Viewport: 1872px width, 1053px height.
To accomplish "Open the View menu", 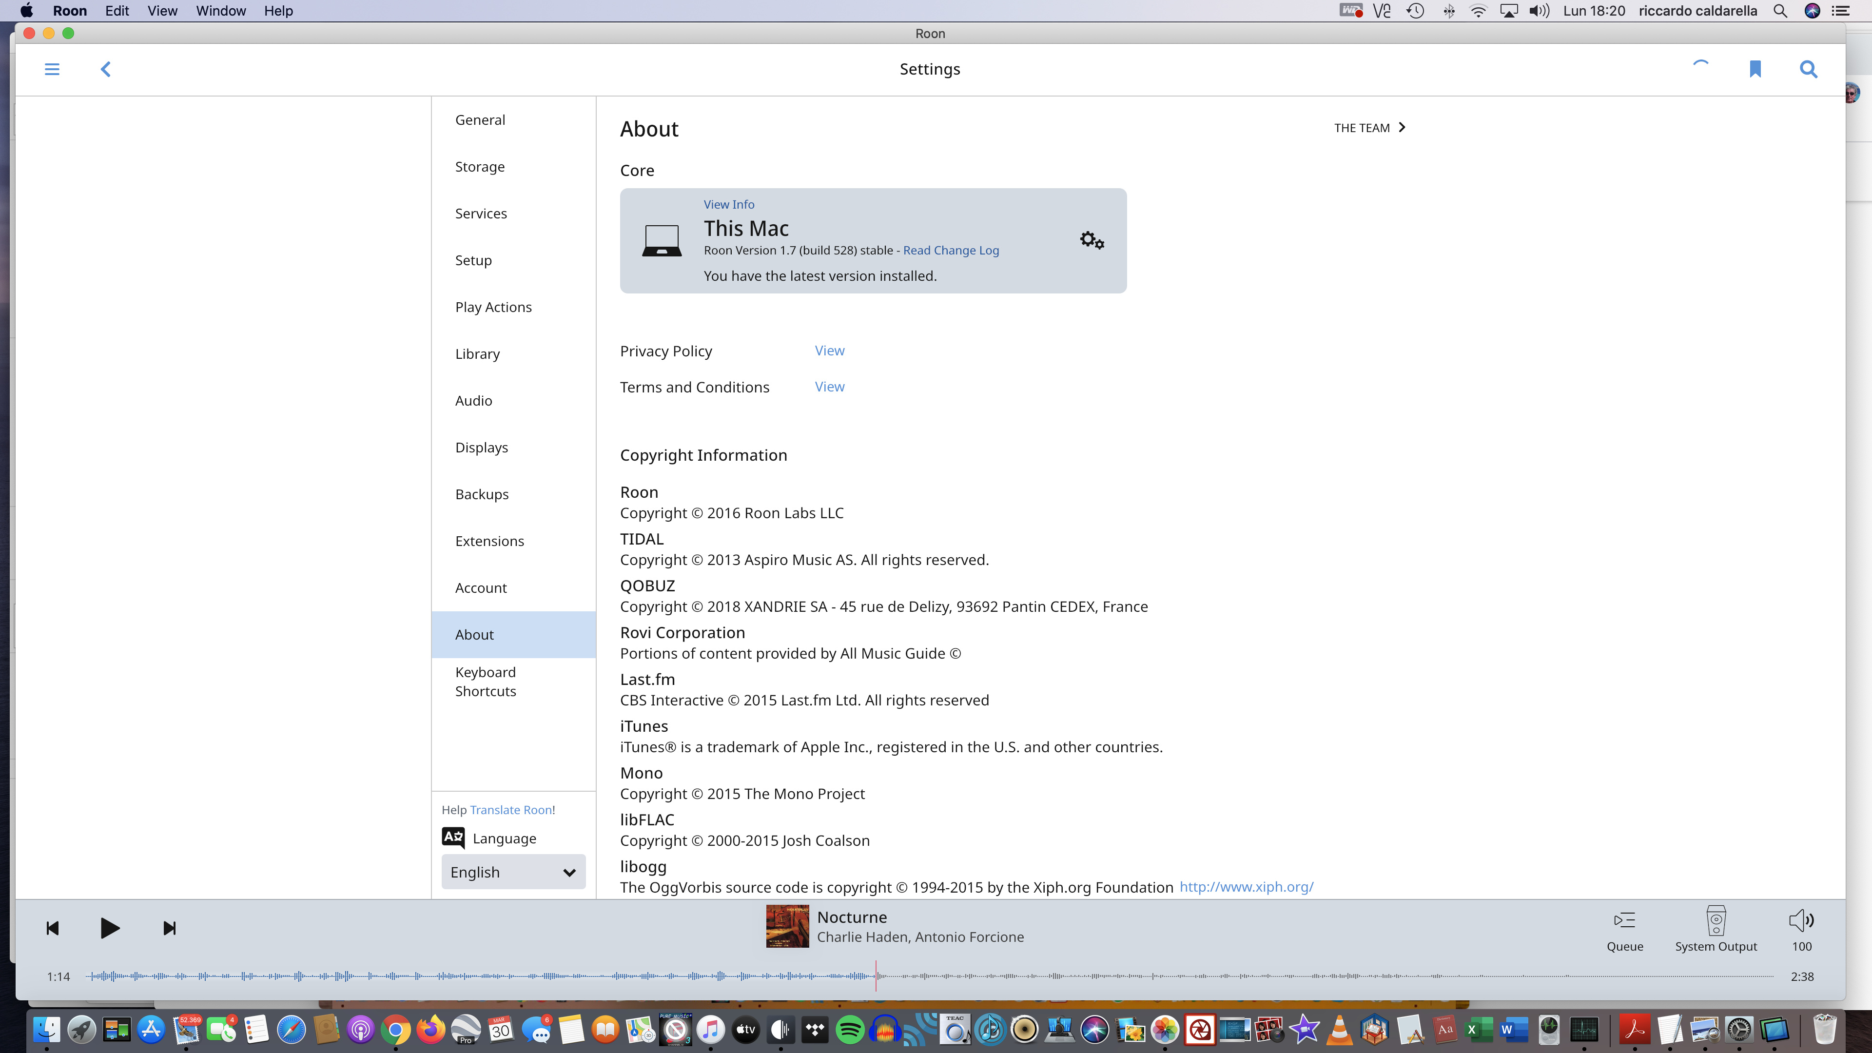I will (162, 11).
